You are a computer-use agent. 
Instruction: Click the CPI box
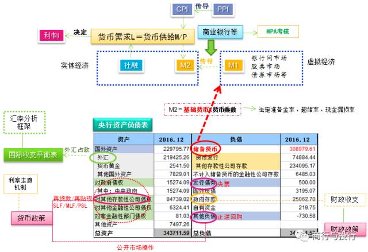[x=182, y=9]
